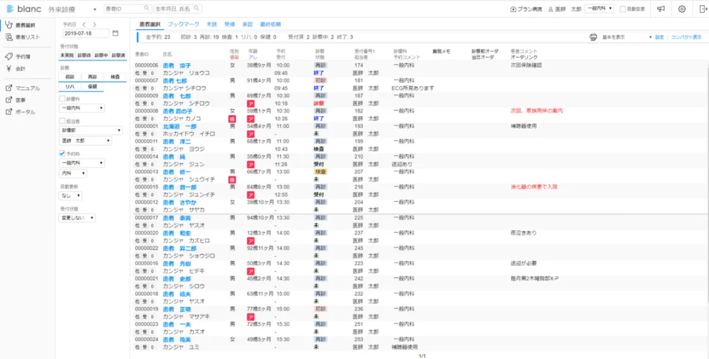Screen dimensions: 709x359
Task: Switch to the 最終依頼 tab
Action: 270,24
